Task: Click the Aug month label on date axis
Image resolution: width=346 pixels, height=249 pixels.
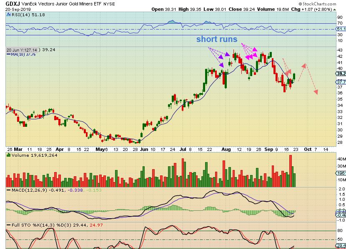Action: [x=226, y=149]
